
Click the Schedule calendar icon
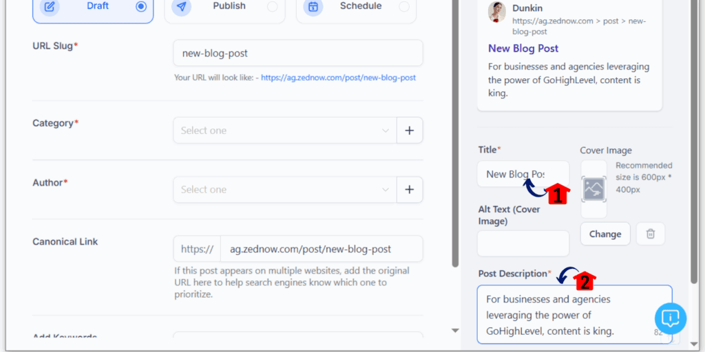pyautogui.click(x=313, y=6)
